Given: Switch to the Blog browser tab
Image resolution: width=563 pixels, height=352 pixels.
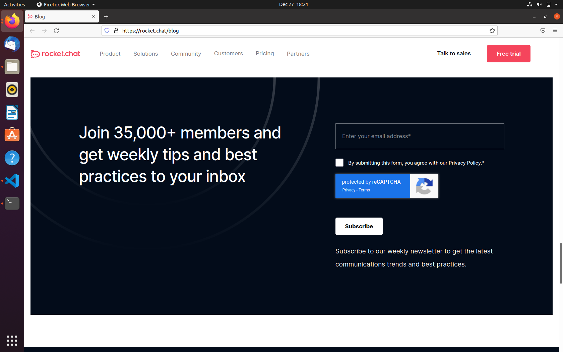Looking at the screenshot, I should tap(57, 16).
